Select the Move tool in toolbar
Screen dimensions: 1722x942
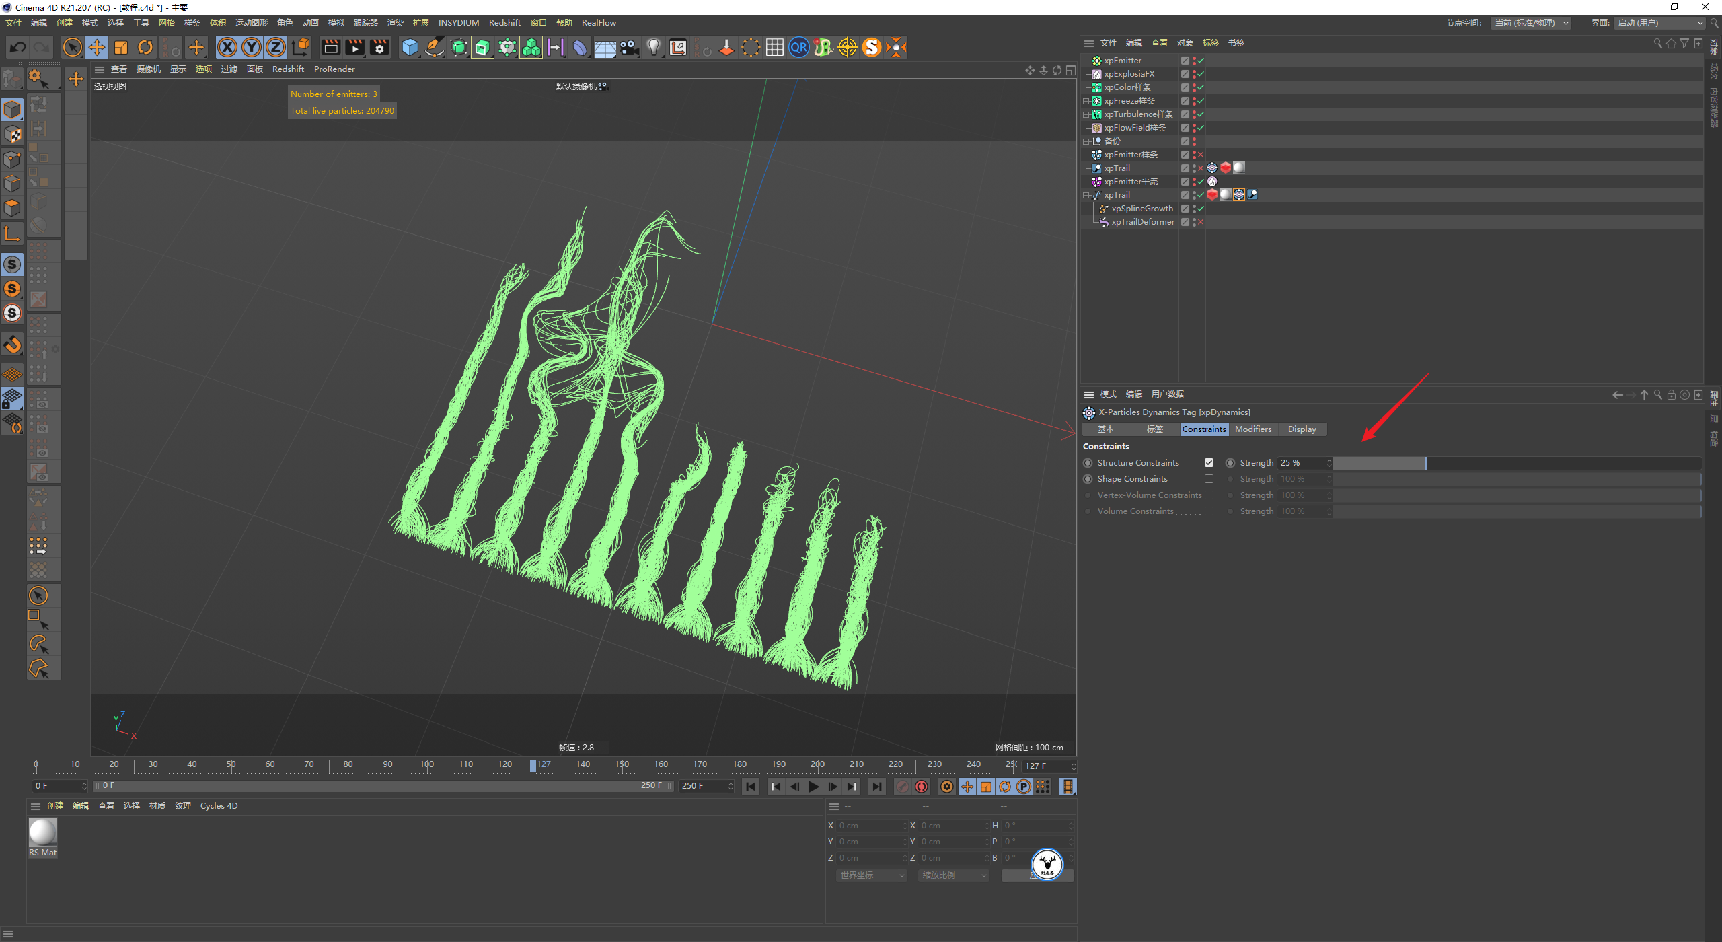tap(97, 47)
